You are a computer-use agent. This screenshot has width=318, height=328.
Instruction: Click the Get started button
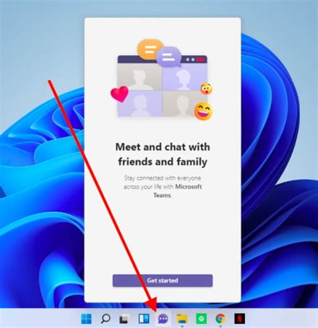[162, 280]
